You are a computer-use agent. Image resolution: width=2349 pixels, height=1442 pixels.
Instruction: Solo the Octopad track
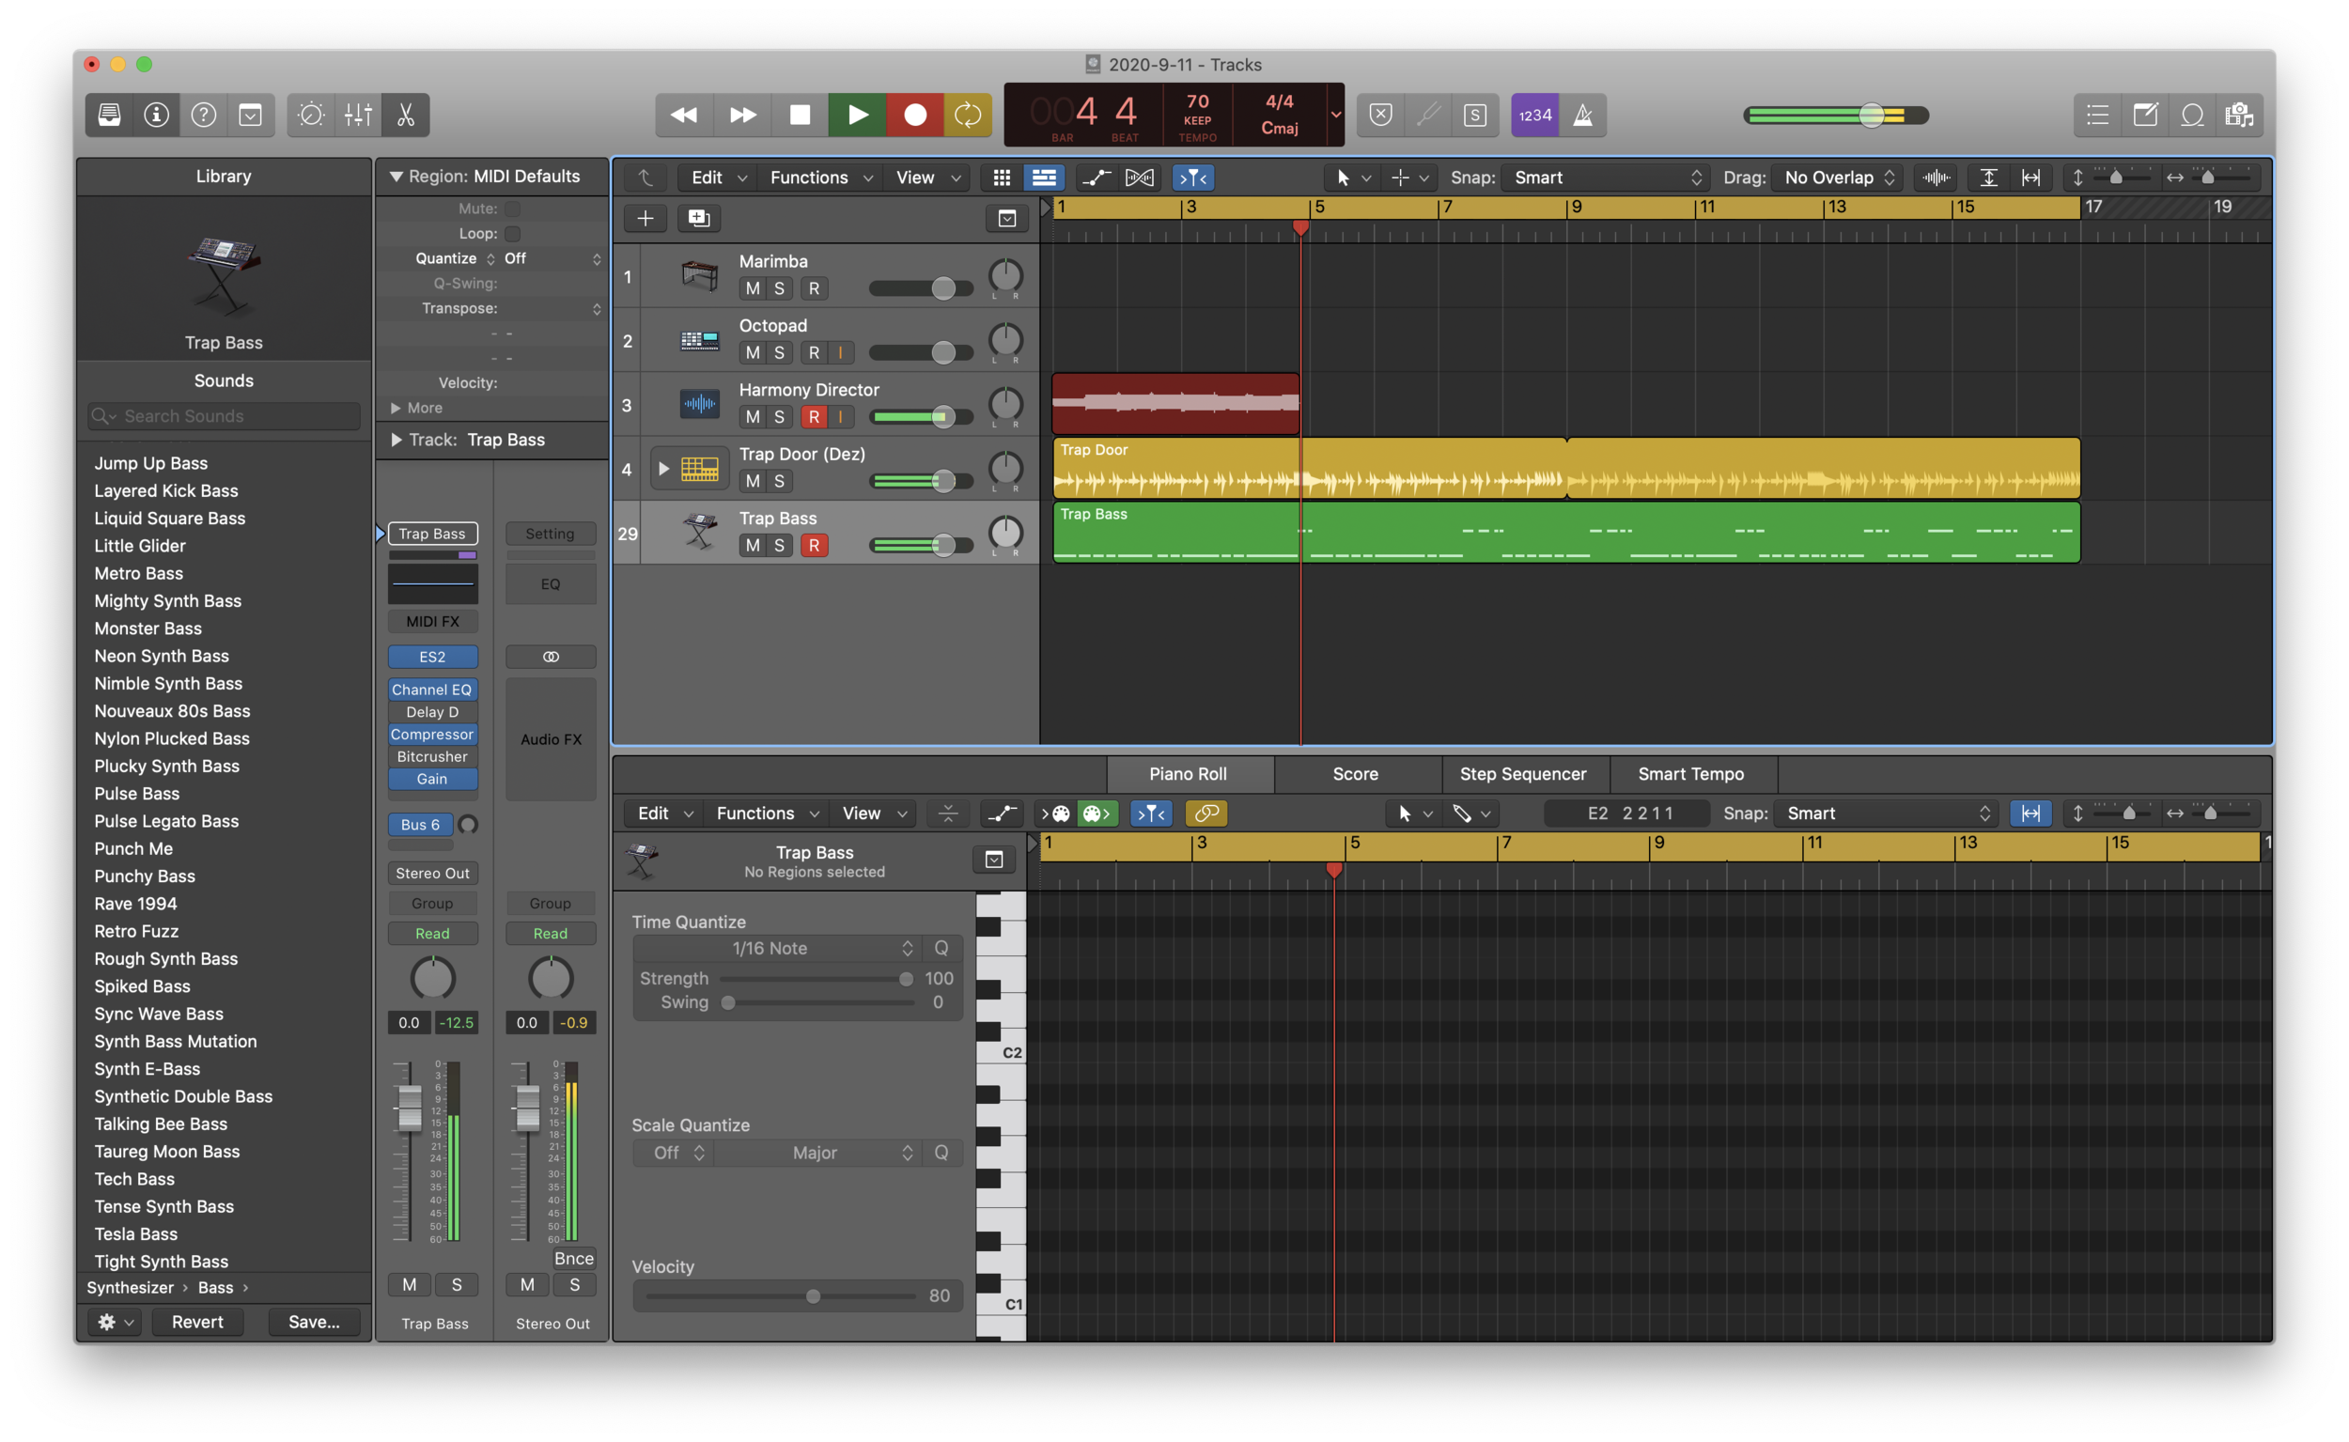pos(779,353)
